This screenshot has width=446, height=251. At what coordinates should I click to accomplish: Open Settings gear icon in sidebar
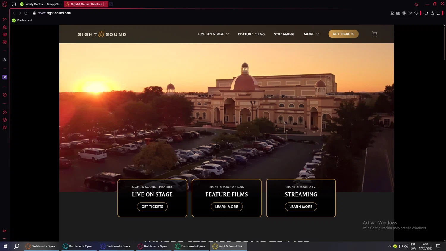[x=4, y=128]
